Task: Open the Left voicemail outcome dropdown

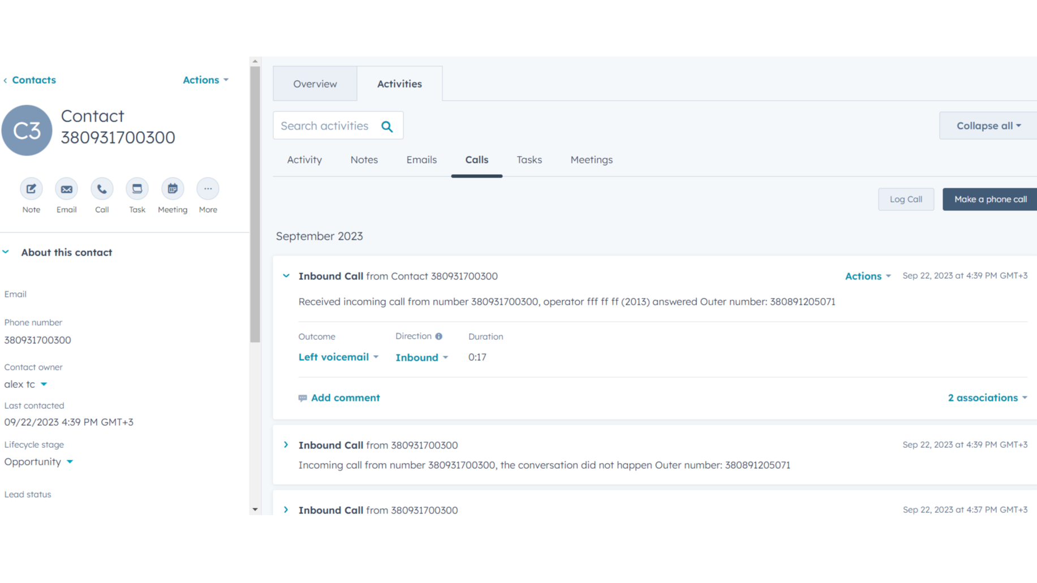Action: coord(338,357)
